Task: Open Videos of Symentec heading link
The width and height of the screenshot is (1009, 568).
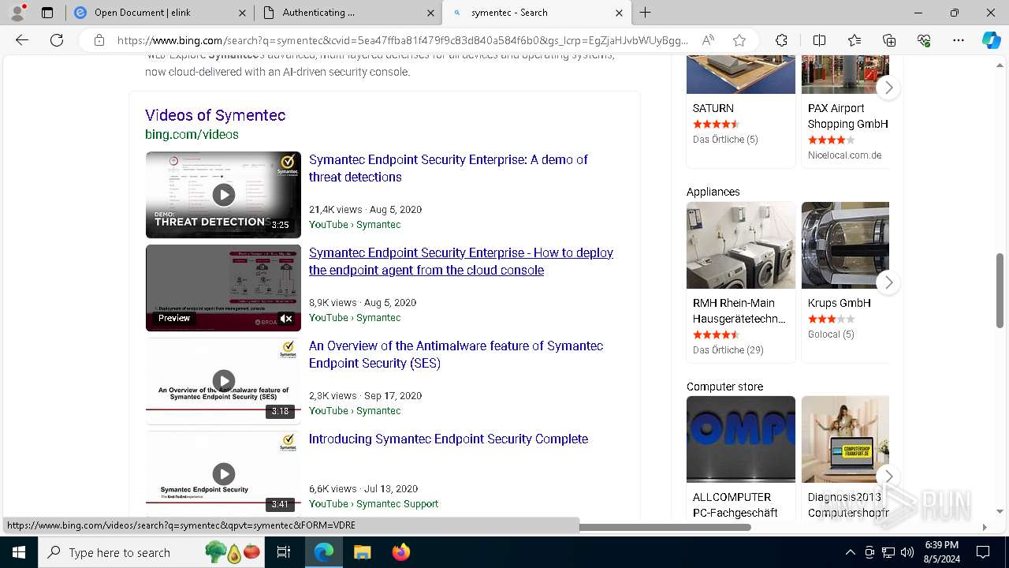Action: (215, 115)
